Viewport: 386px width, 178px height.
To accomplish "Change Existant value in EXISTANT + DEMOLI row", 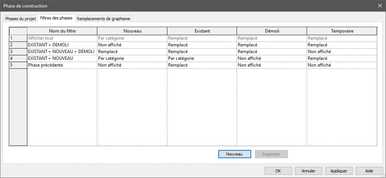I will coord(202,45).
